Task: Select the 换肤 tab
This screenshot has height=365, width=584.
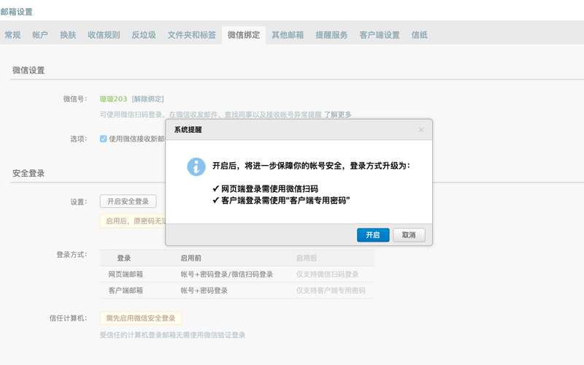Action: point(68,35)
